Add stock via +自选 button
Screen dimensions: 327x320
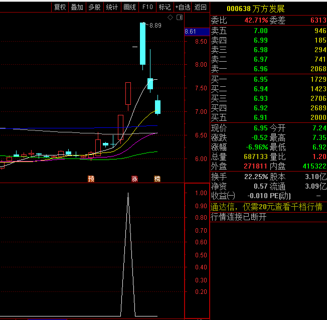point(183,8)
